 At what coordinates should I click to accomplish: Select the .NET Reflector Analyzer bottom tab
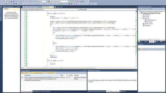click(x=113, y=91)
